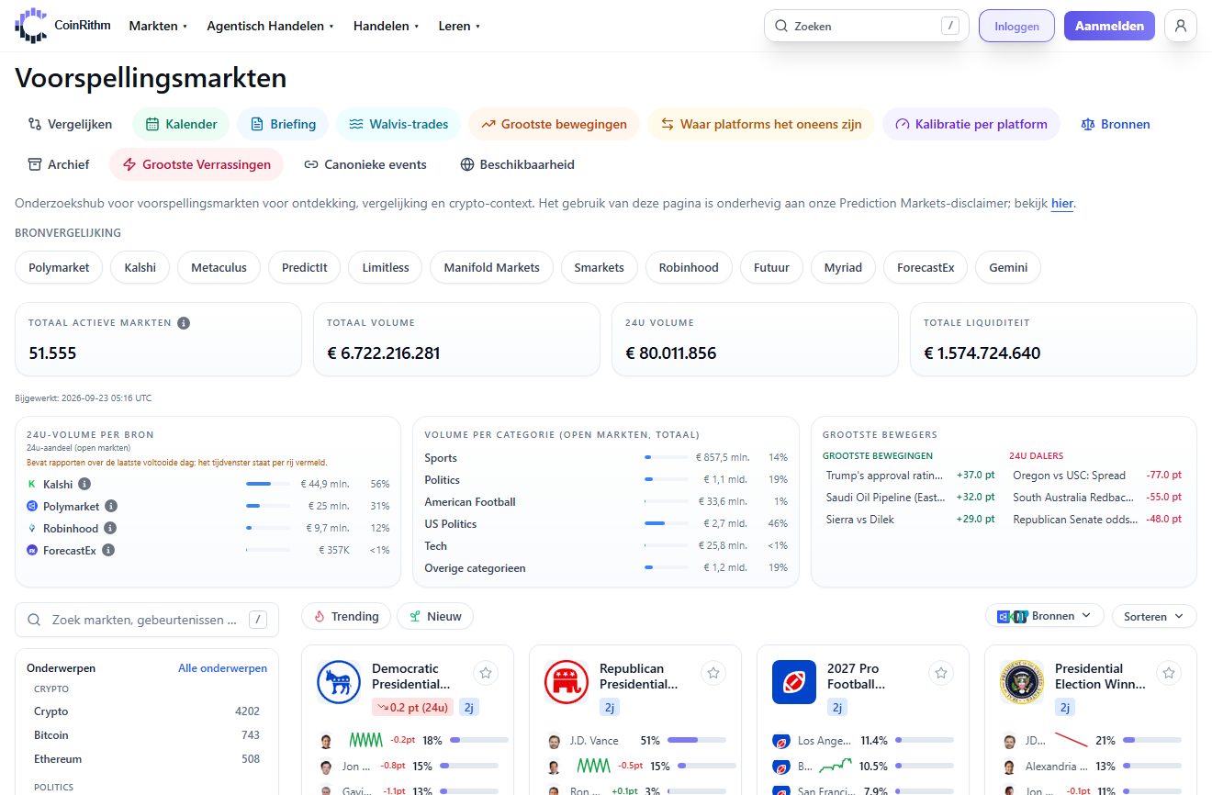Go to the Vergelijken tab

click(70, 124)
